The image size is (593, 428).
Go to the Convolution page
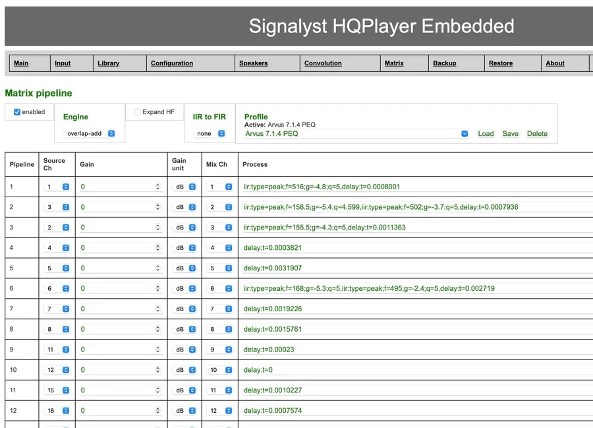click(323, 63)
